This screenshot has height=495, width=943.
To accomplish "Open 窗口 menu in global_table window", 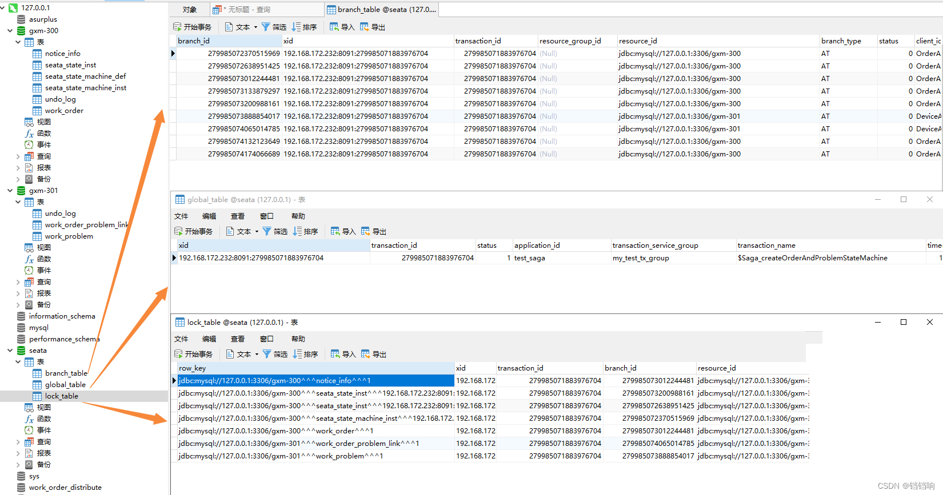I will [266, 216].
